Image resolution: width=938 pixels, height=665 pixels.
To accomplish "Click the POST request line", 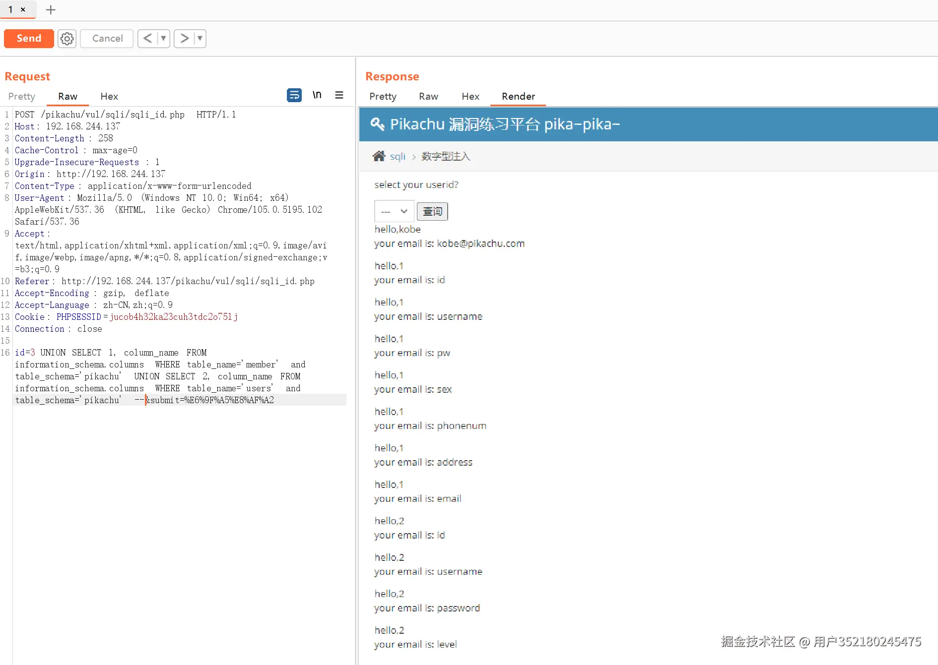I will pyautogui.click(x=126, y=115).
